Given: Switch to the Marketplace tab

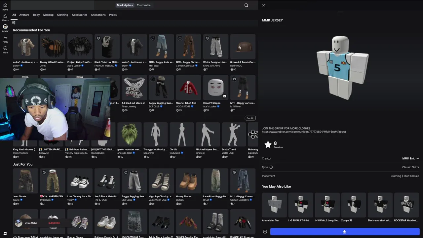Looking at the screenshot, I should pyautogui.click(x=125, y=5).
